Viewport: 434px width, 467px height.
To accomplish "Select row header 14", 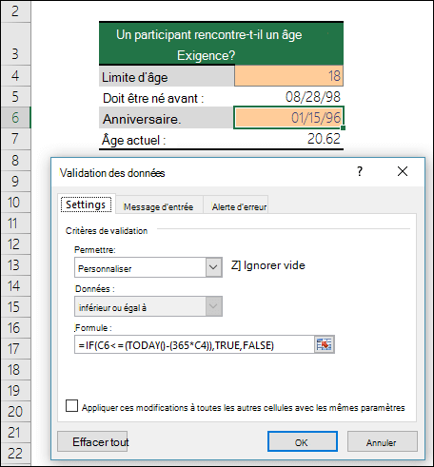I will [15, 286].
